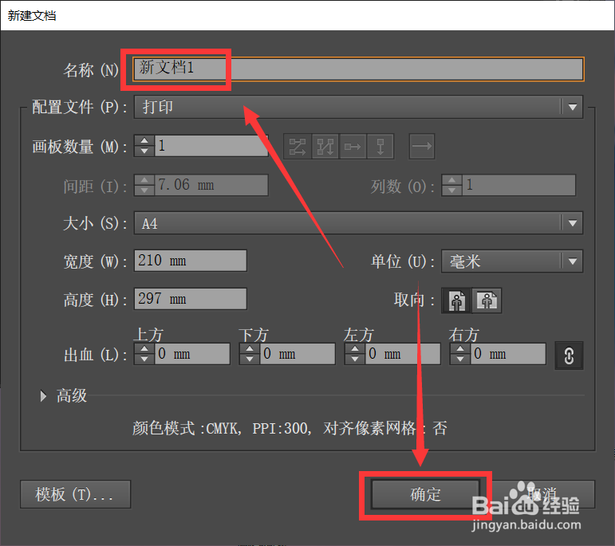The width and height of the screenshot is (615, 546).
Task: Increase 右方 right bleed value
Action: click(x=460, y=349)
